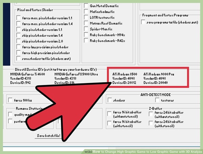
Task: Enable anti-detect mode for textures
Action: pos(157,100)
